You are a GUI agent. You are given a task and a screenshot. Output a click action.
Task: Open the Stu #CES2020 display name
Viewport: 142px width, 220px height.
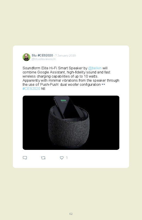42,55
